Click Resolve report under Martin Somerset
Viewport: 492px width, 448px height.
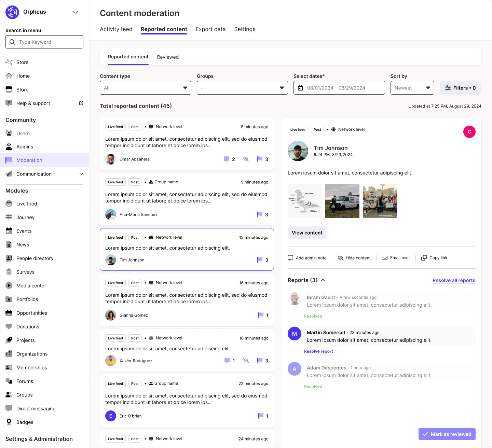pos(318,351)
